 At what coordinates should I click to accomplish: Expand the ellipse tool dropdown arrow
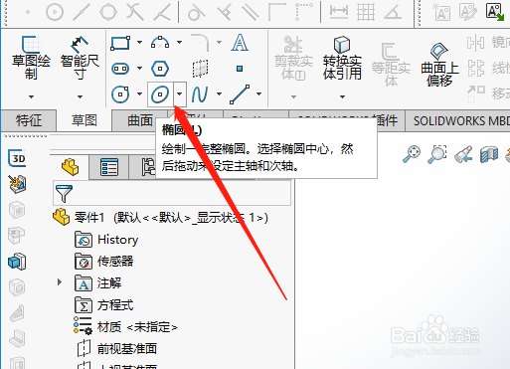(179, 94)
